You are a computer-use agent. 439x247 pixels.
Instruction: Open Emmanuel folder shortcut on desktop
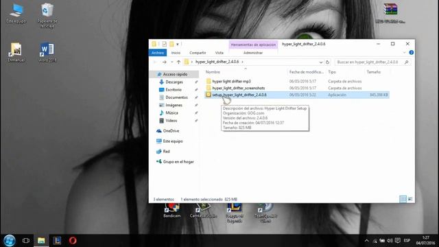point(16,52)
